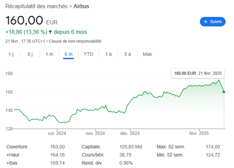Click the oct. 2024 axis marker

pos(57,133)
